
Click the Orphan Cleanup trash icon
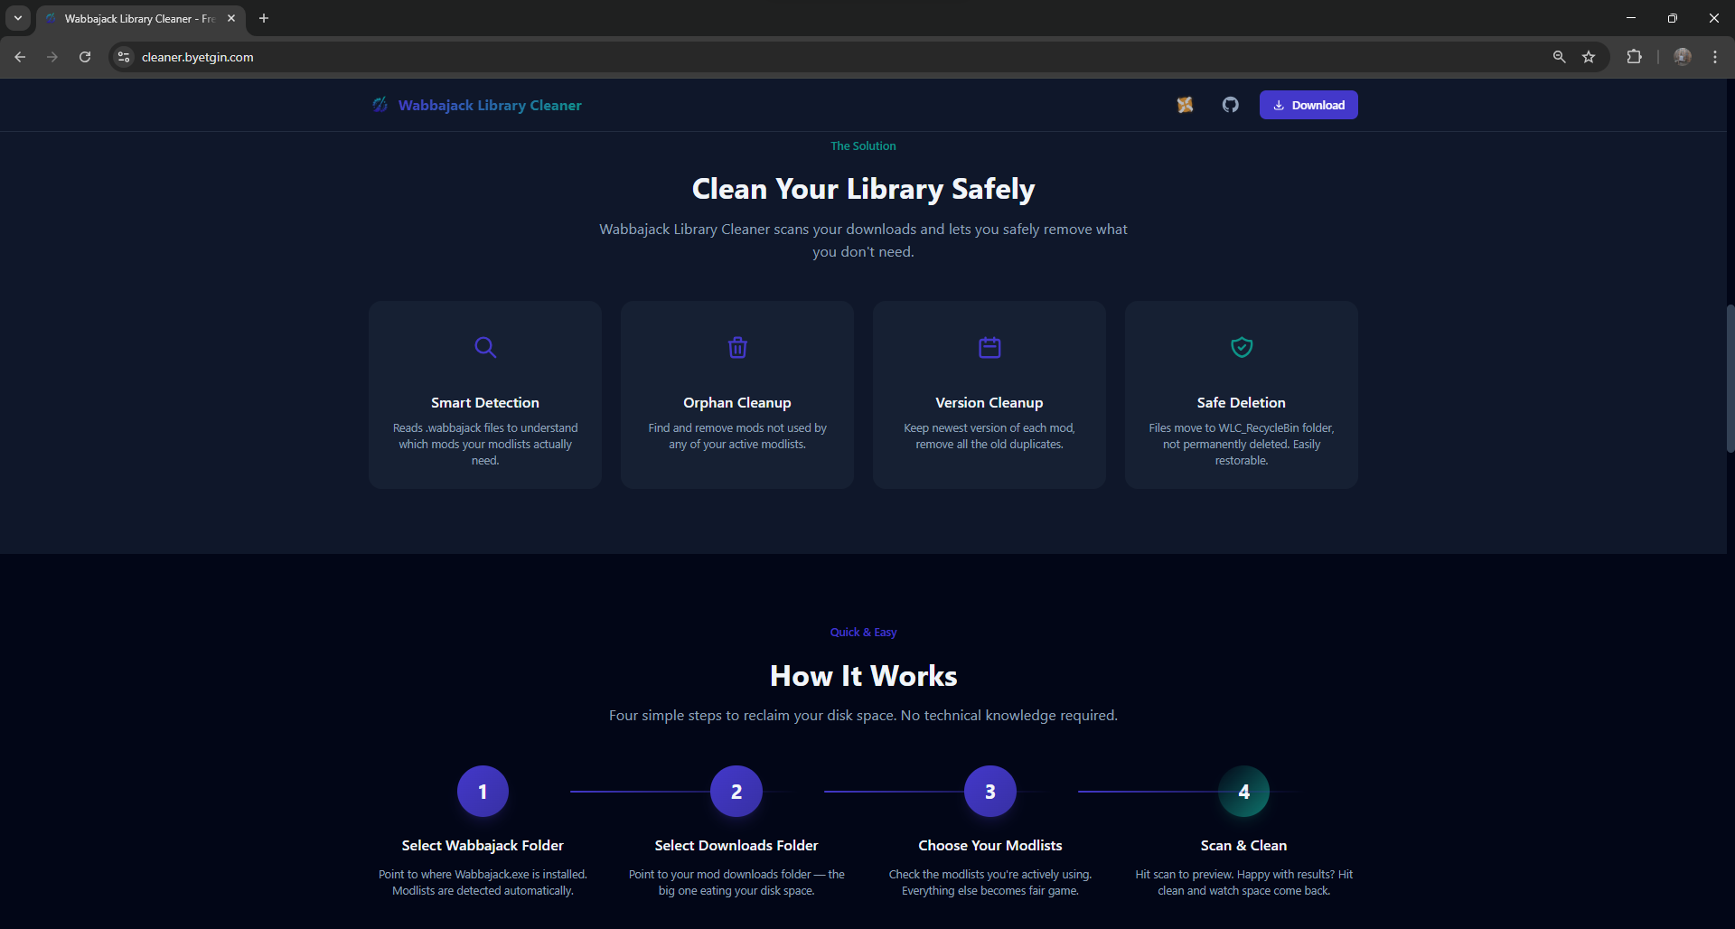click(x=737, y=347)
